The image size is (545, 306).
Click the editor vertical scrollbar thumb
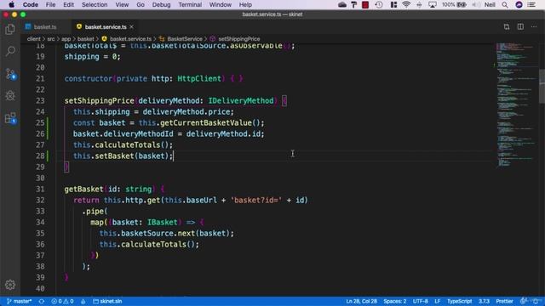(542, 86)
